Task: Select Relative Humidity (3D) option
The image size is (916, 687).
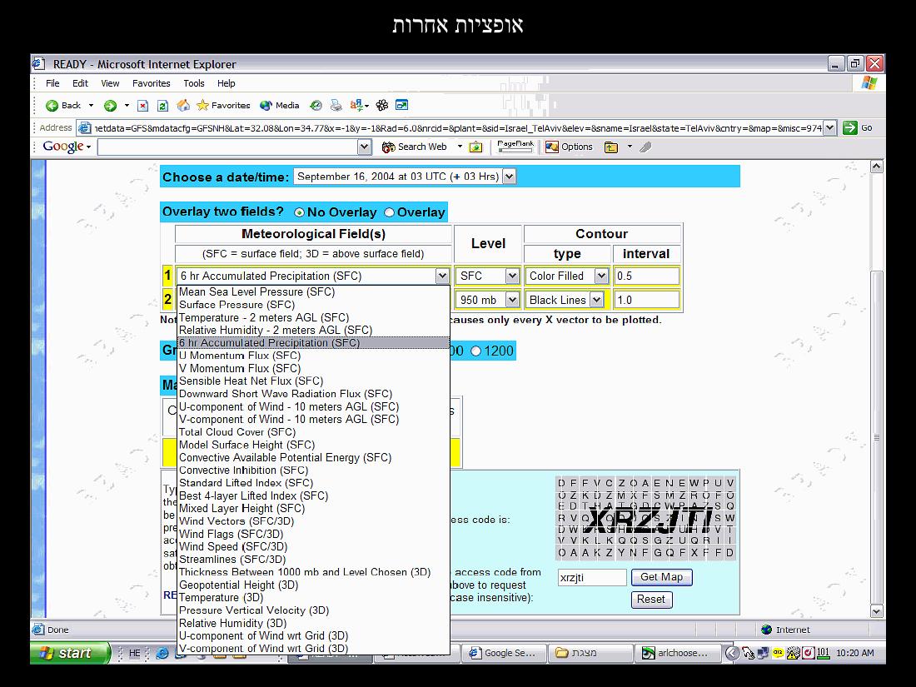Action: click(313, 624)
